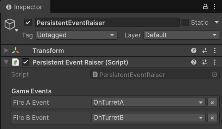Clear the Fire A Event field
Image resolution: width=222 pixels, height=129 pixels.
pyautogui.click(x=212, y=103)
